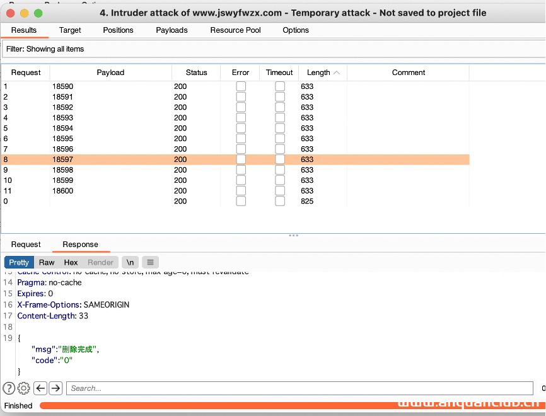Open the help question mark icon
The height and width of the screenshot is (416, 546).
[x=9, y=388]
